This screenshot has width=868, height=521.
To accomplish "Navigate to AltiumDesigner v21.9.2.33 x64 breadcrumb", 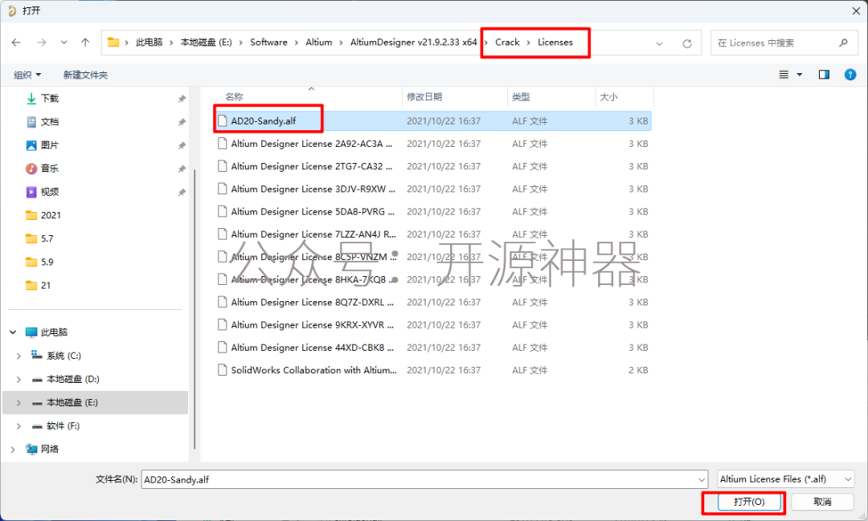I will coord(414,42).
